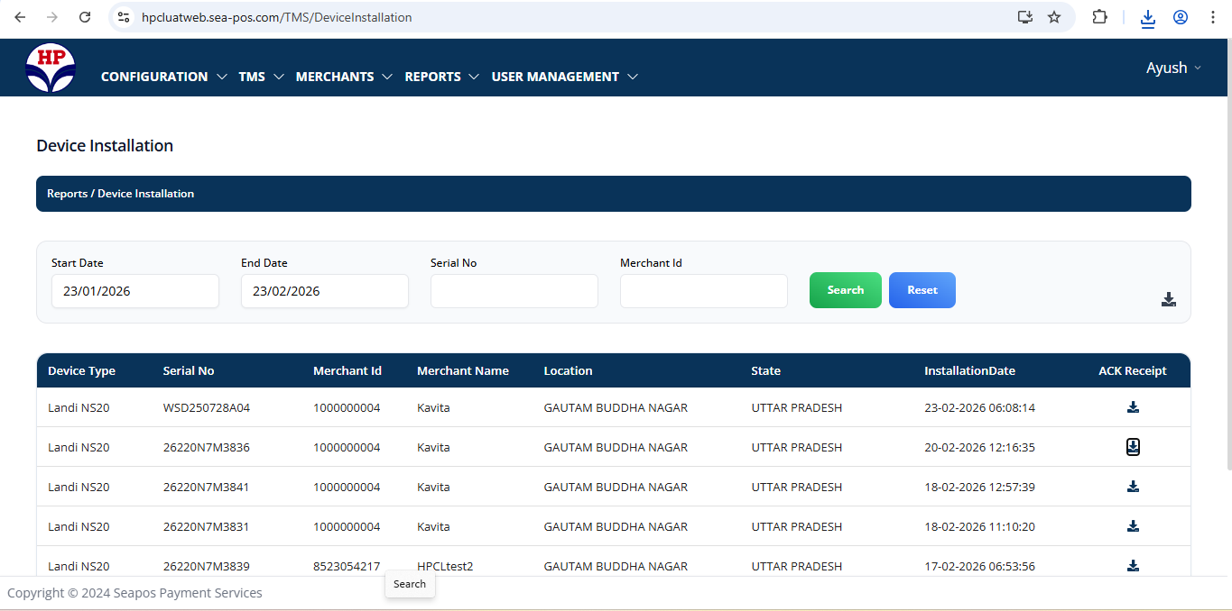
Task: Click the HP logo in header
Action: click(x=51, y=68)
